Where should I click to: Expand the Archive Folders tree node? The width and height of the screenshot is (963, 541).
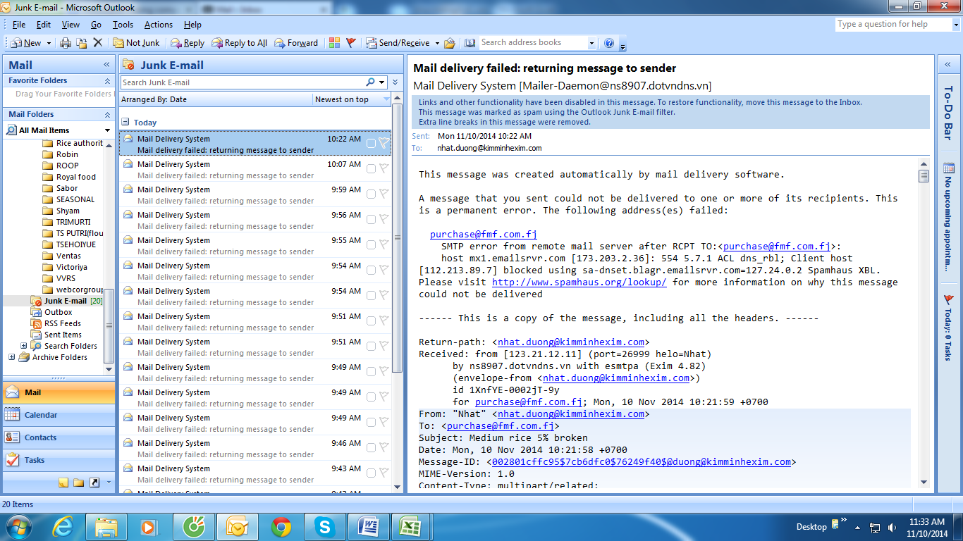[x=11, y=357]
